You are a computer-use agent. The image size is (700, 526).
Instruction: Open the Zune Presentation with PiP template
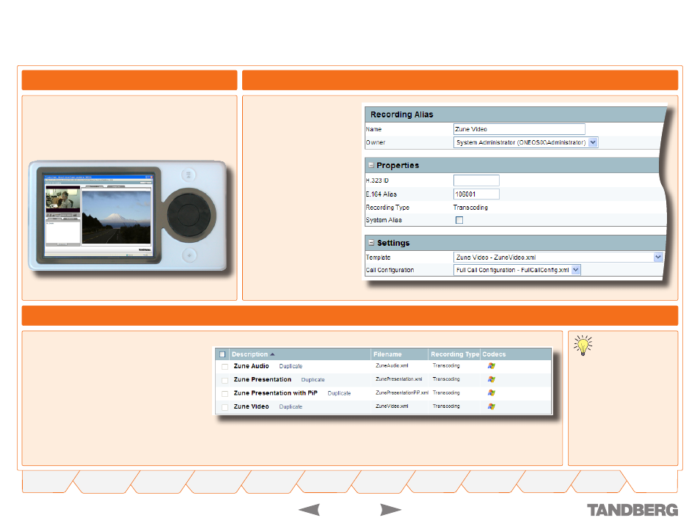[x=275, y=393]
